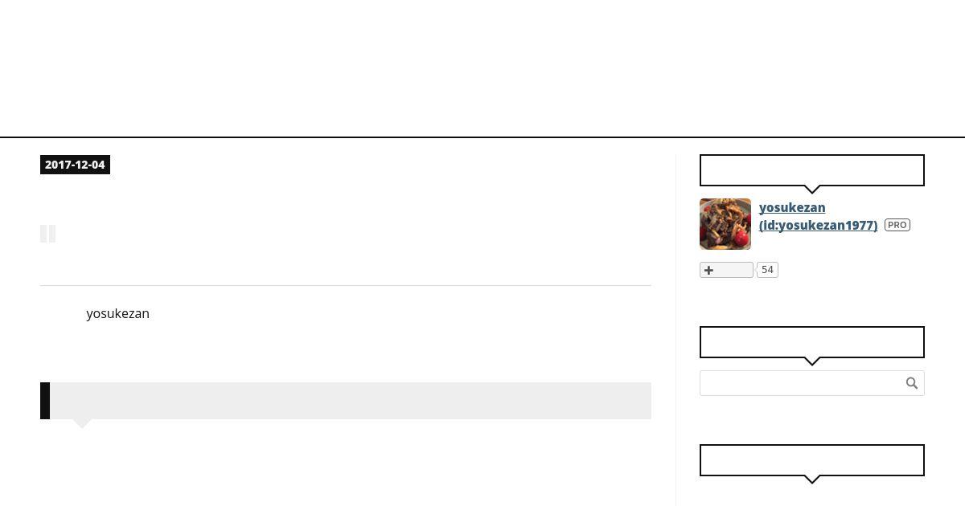Open the yosukezan avatar food photo
Viewport: 965px width, 506px height.
(725, 224)
